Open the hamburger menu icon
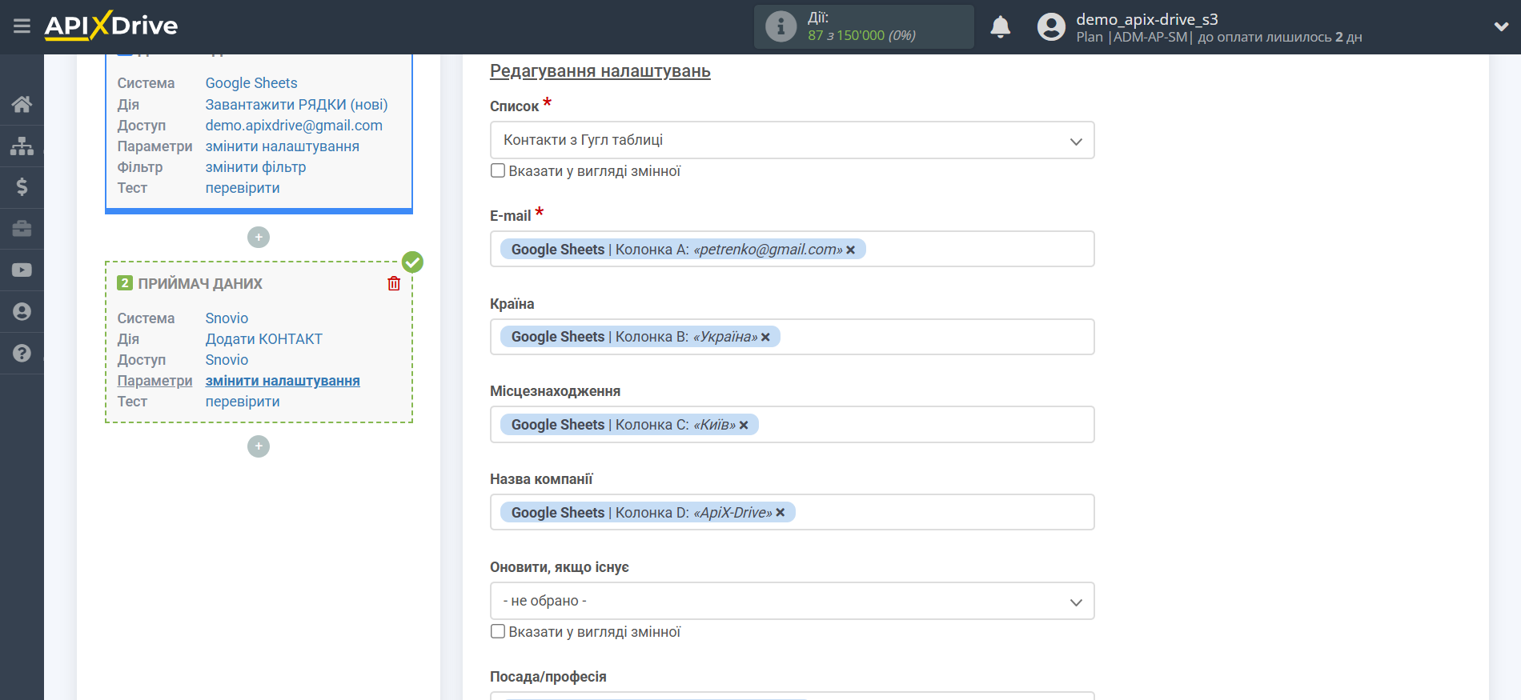Image resolution: width=1521 pixels, height=700 pixels. (x=22, y=26)
